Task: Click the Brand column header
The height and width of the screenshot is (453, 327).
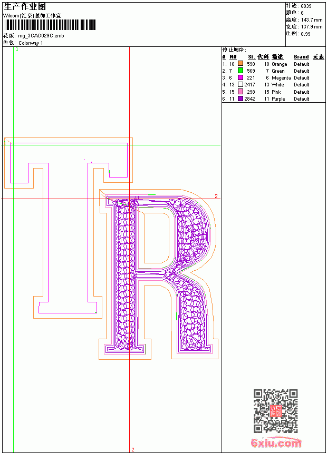Action: pos(301,57)
